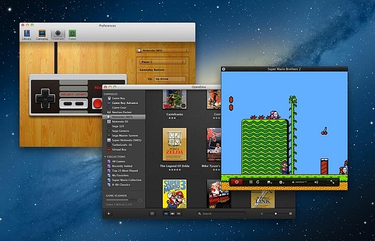Viewport: 375px width, 241px height.
Task: Click the add (+) button in OpenEmu
Action: pos(108,213)
